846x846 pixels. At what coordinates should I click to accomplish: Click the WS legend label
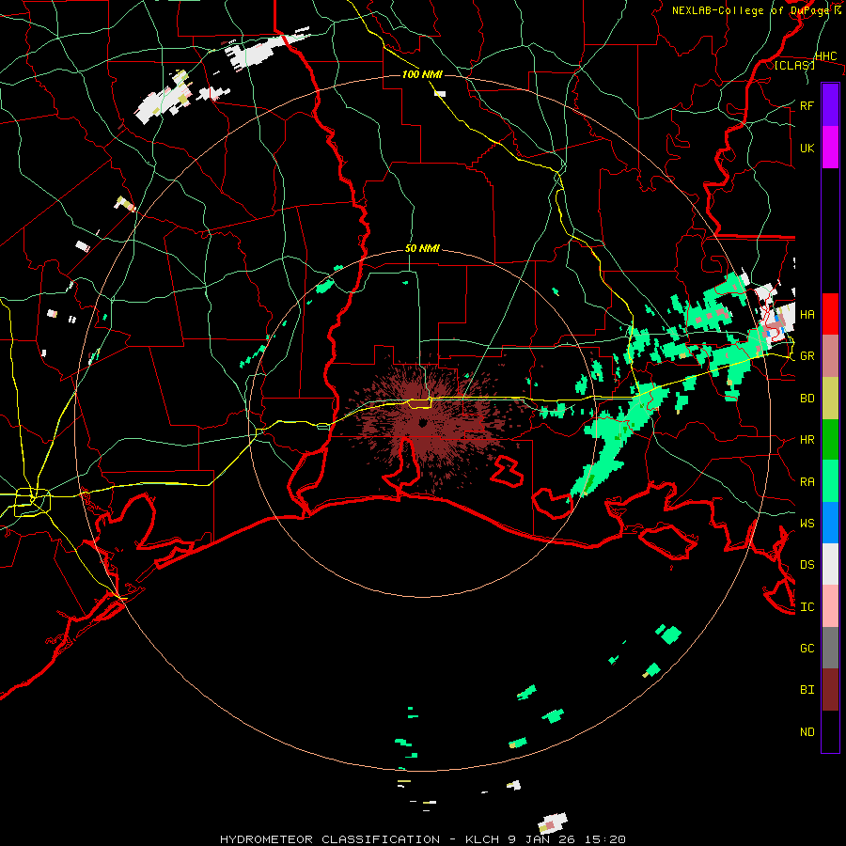(807, 523)
